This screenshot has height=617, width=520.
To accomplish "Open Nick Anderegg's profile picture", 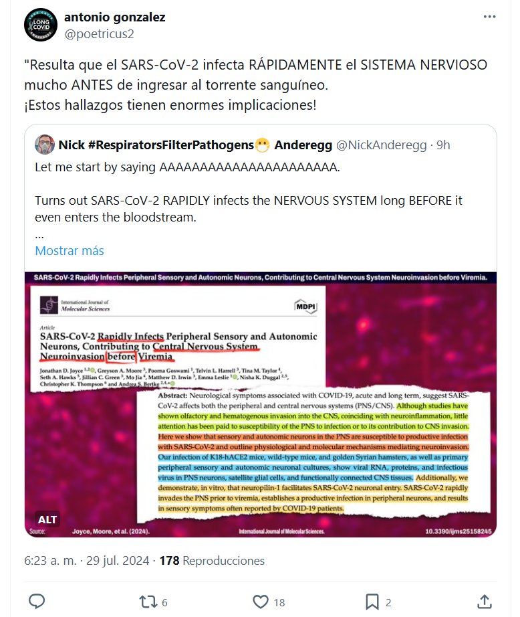I will 44,145.
